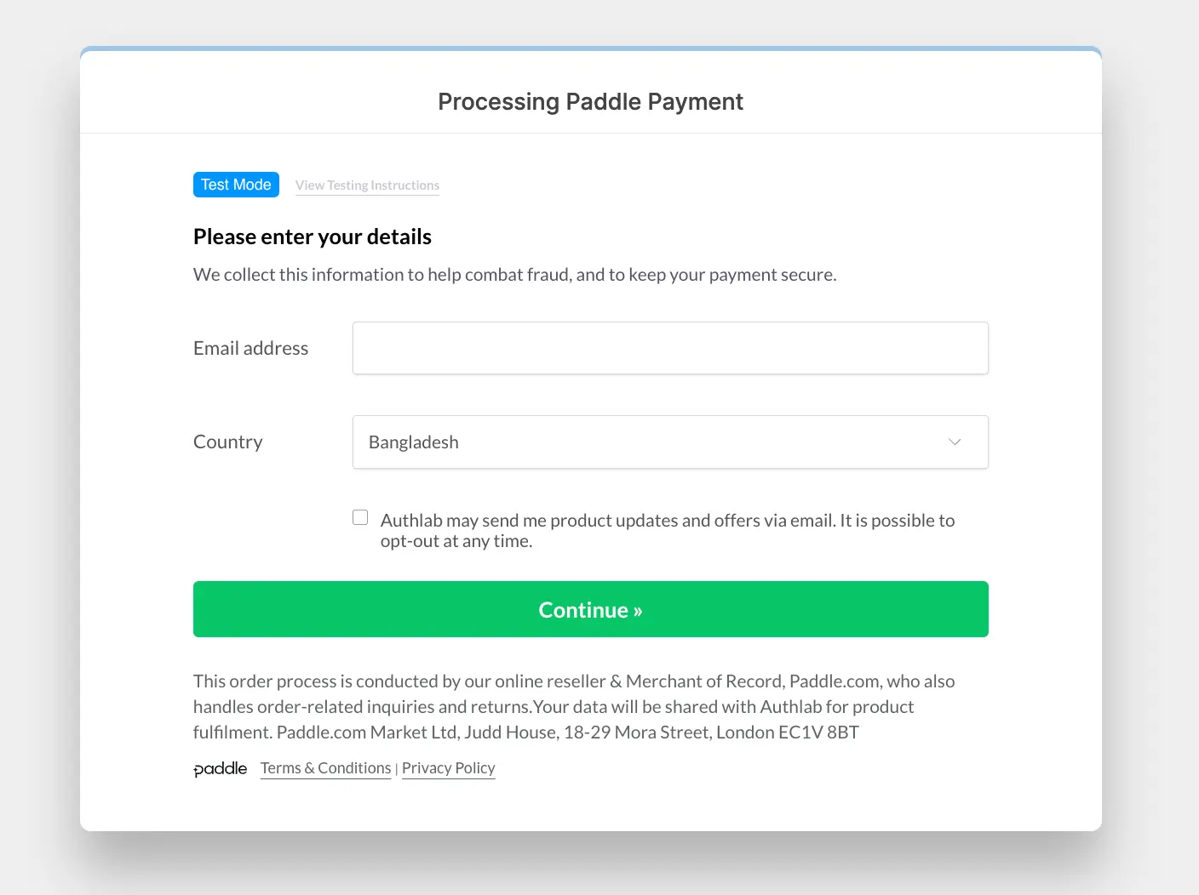Click the Please enter your details heading
The height and width of the screenshot is (895, 1199).
point(313,237)
